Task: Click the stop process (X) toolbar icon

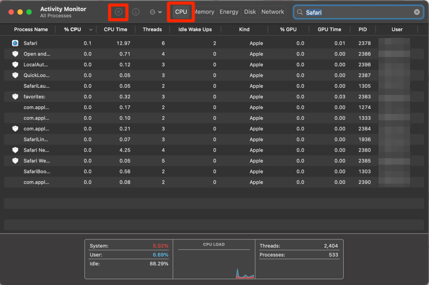Action: [119, 12]
